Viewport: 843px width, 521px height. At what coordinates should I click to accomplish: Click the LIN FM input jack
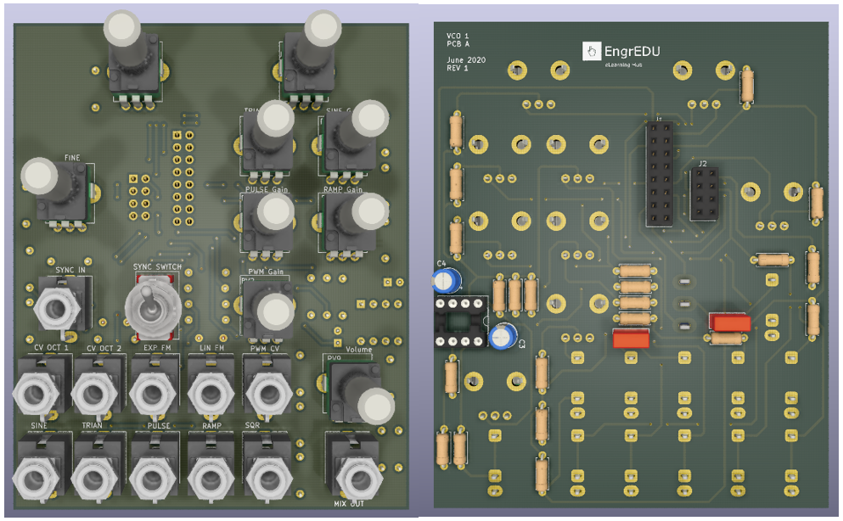pyautogui.click(x=207, y=393)
